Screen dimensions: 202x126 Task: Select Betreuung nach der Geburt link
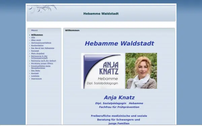[43, 61]
